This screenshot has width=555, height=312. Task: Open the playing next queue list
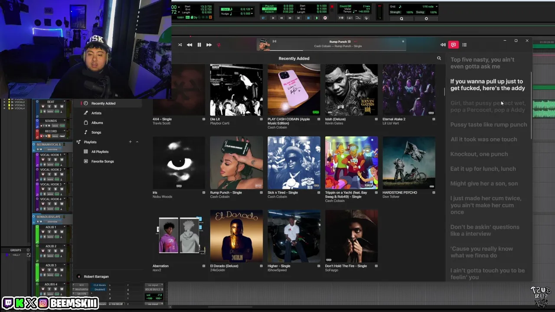coord(464,45)
